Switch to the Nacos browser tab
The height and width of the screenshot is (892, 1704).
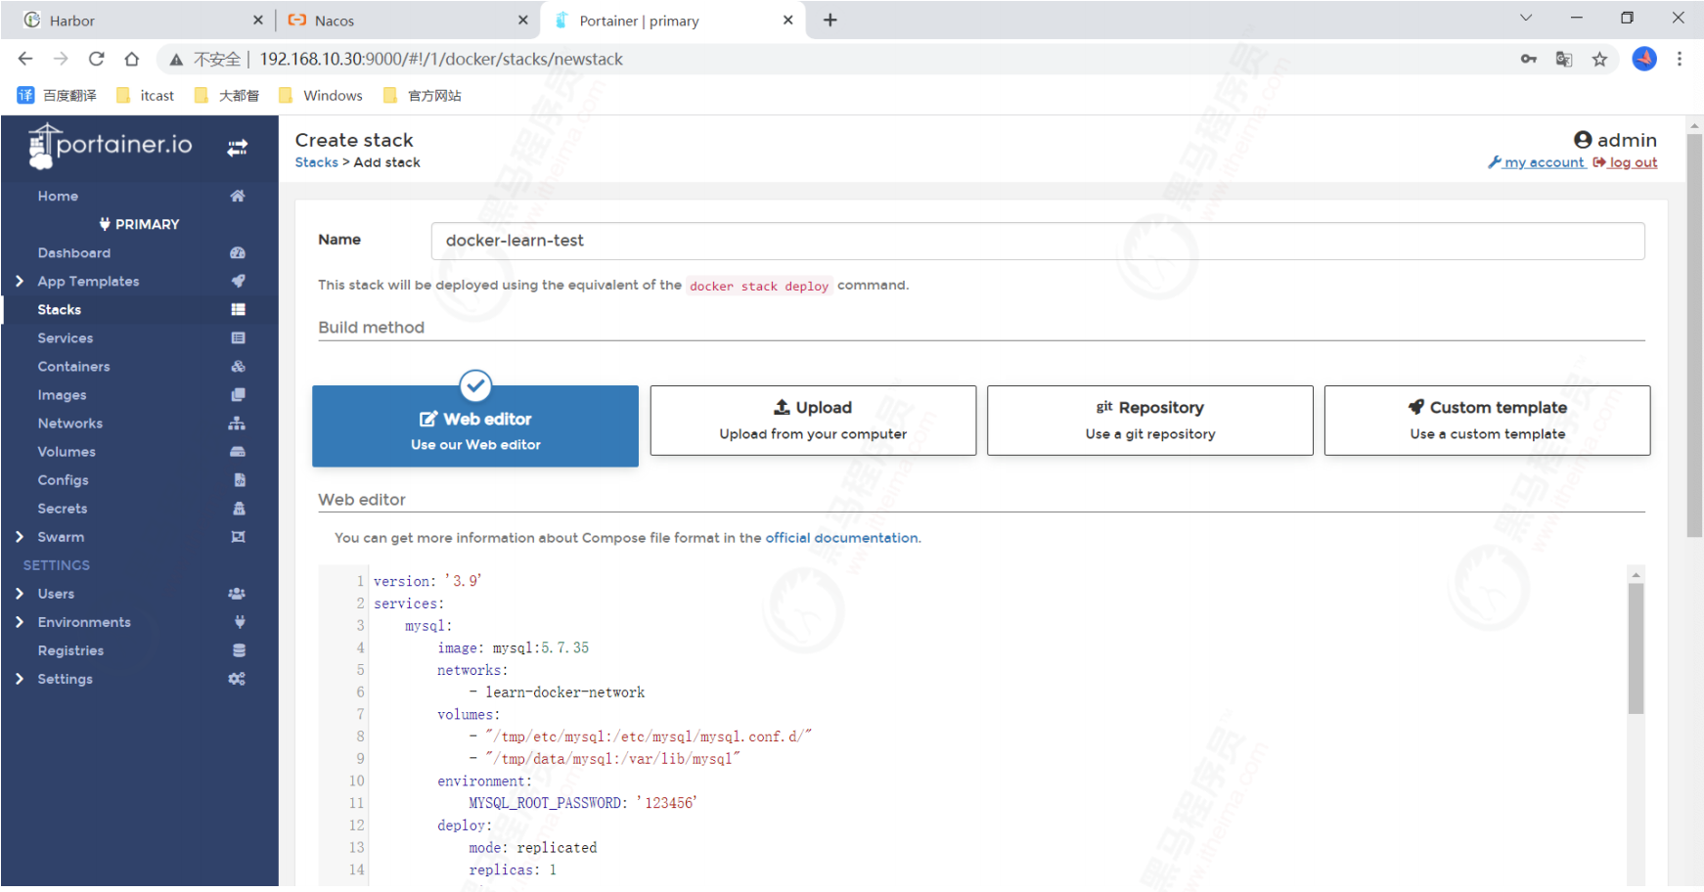pyautogui.click(x=406, y=21)
